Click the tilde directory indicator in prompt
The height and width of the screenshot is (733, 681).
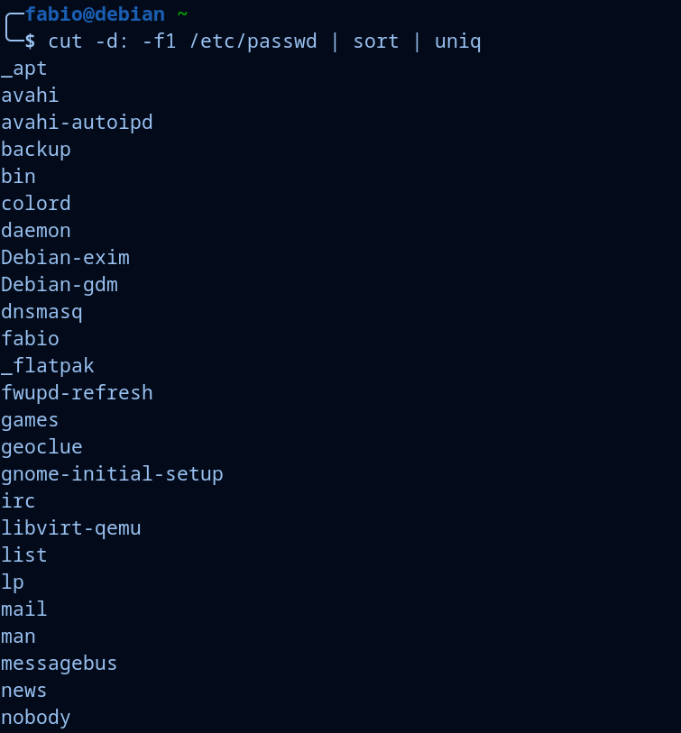pos(181,14)
